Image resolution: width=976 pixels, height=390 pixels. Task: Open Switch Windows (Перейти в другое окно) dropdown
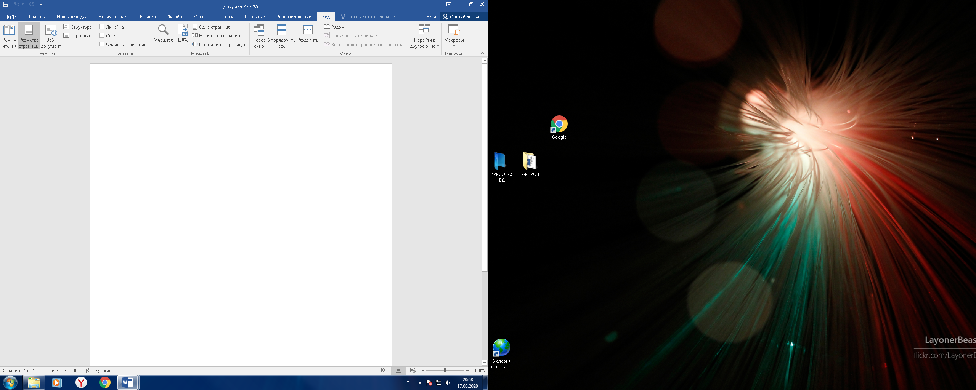(424, 36)
